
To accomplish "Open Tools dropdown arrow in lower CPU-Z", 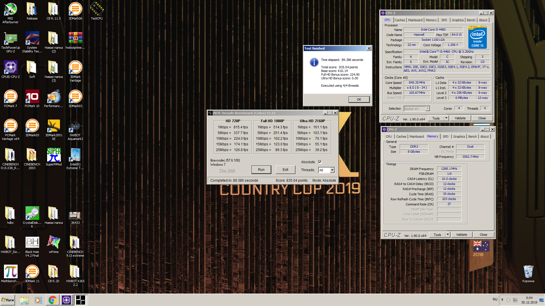I will pos(448,235).
